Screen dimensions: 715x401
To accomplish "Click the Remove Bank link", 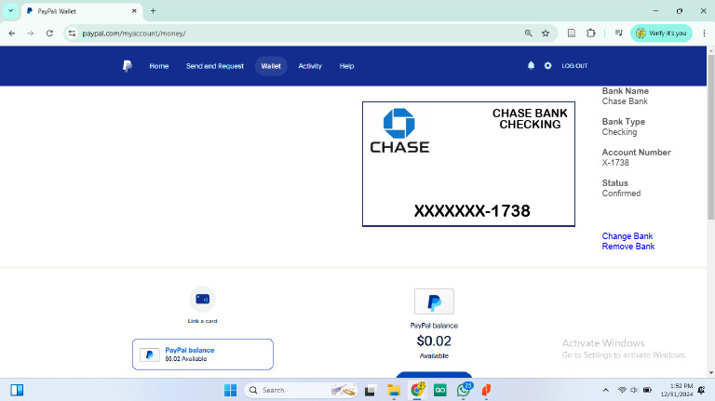I will click(627, 246).
